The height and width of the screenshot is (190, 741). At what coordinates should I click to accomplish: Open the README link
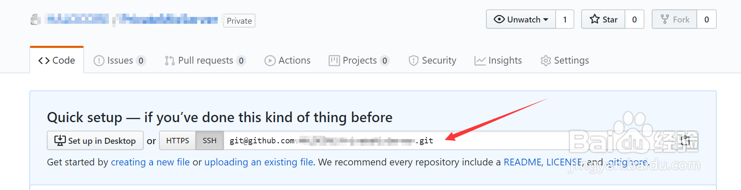522,162
